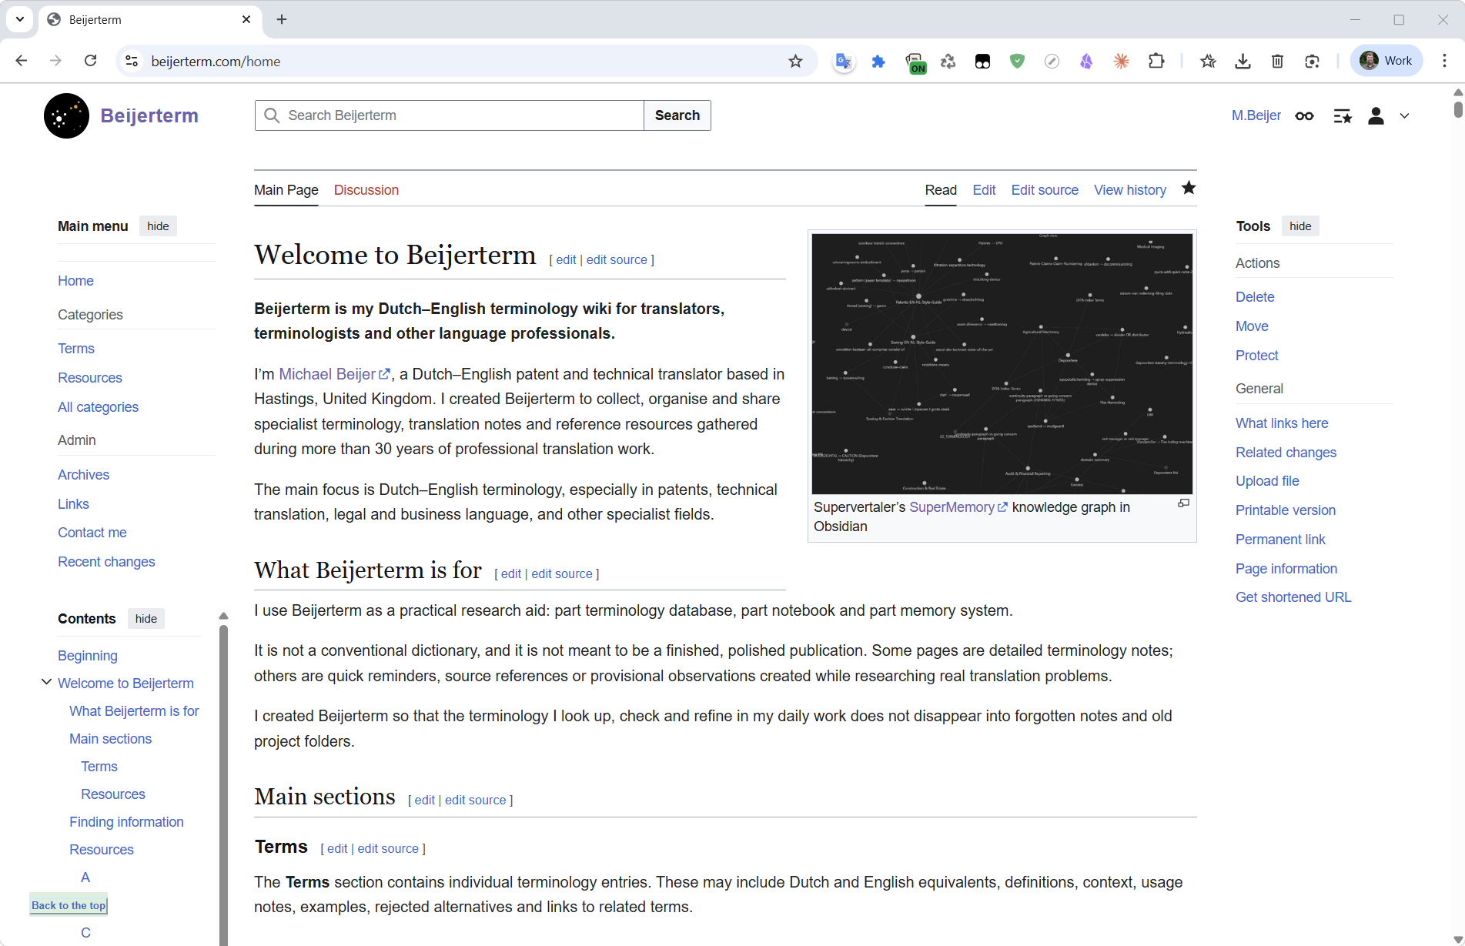Click the black mask extension icon

[x=982, y=62]
